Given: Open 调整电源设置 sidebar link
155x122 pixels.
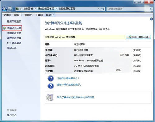Looking at the screenshot, I should pos(14,38).
